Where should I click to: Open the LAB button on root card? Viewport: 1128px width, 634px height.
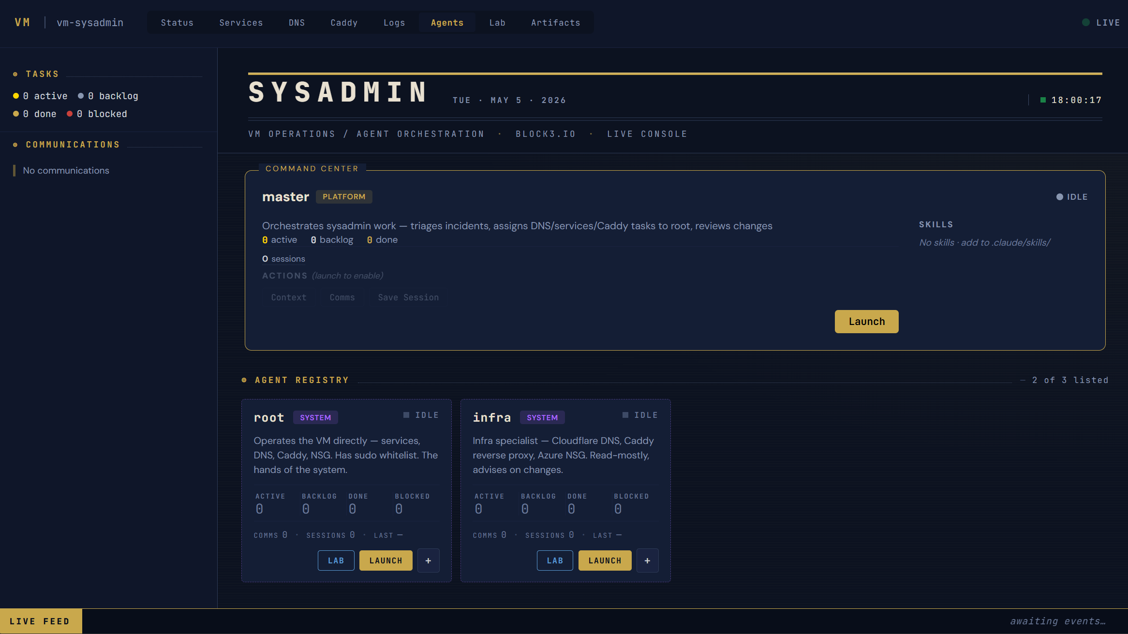336,560
